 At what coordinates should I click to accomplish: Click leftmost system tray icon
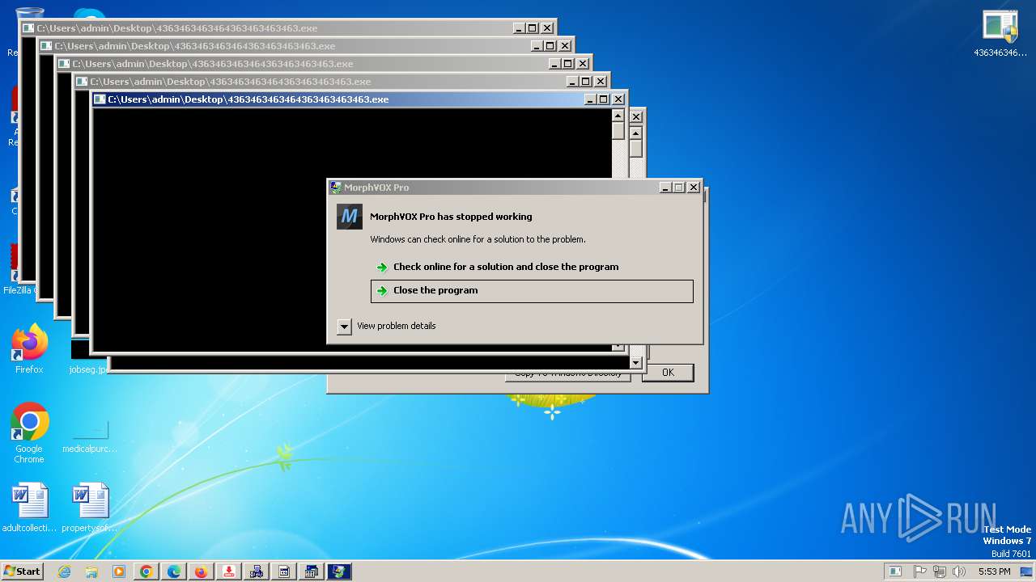895,571
